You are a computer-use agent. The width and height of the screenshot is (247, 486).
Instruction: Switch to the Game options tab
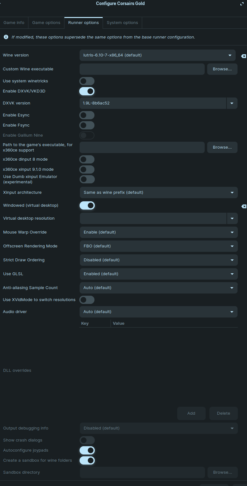coord(46,23)
